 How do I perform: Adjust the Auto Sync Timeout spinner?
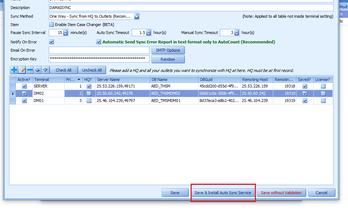click(x=148, y=33)
